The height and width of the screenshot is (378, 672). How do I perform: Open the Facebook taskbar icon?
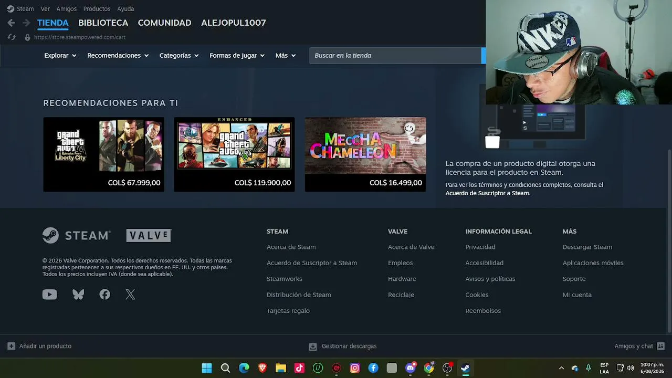(x=373, y=368)
